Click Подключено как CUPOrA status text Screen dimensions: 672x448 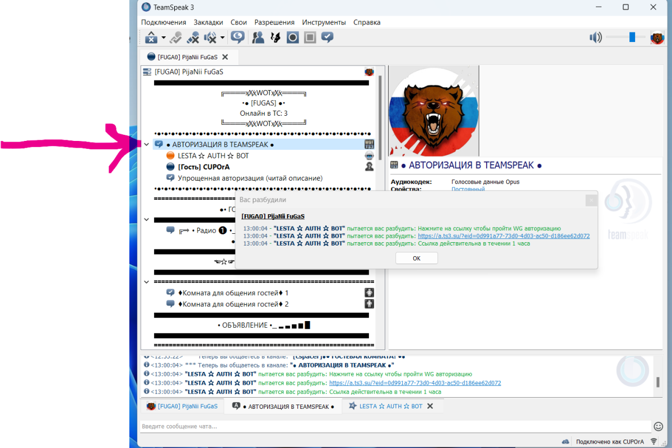tap(610, 441)
